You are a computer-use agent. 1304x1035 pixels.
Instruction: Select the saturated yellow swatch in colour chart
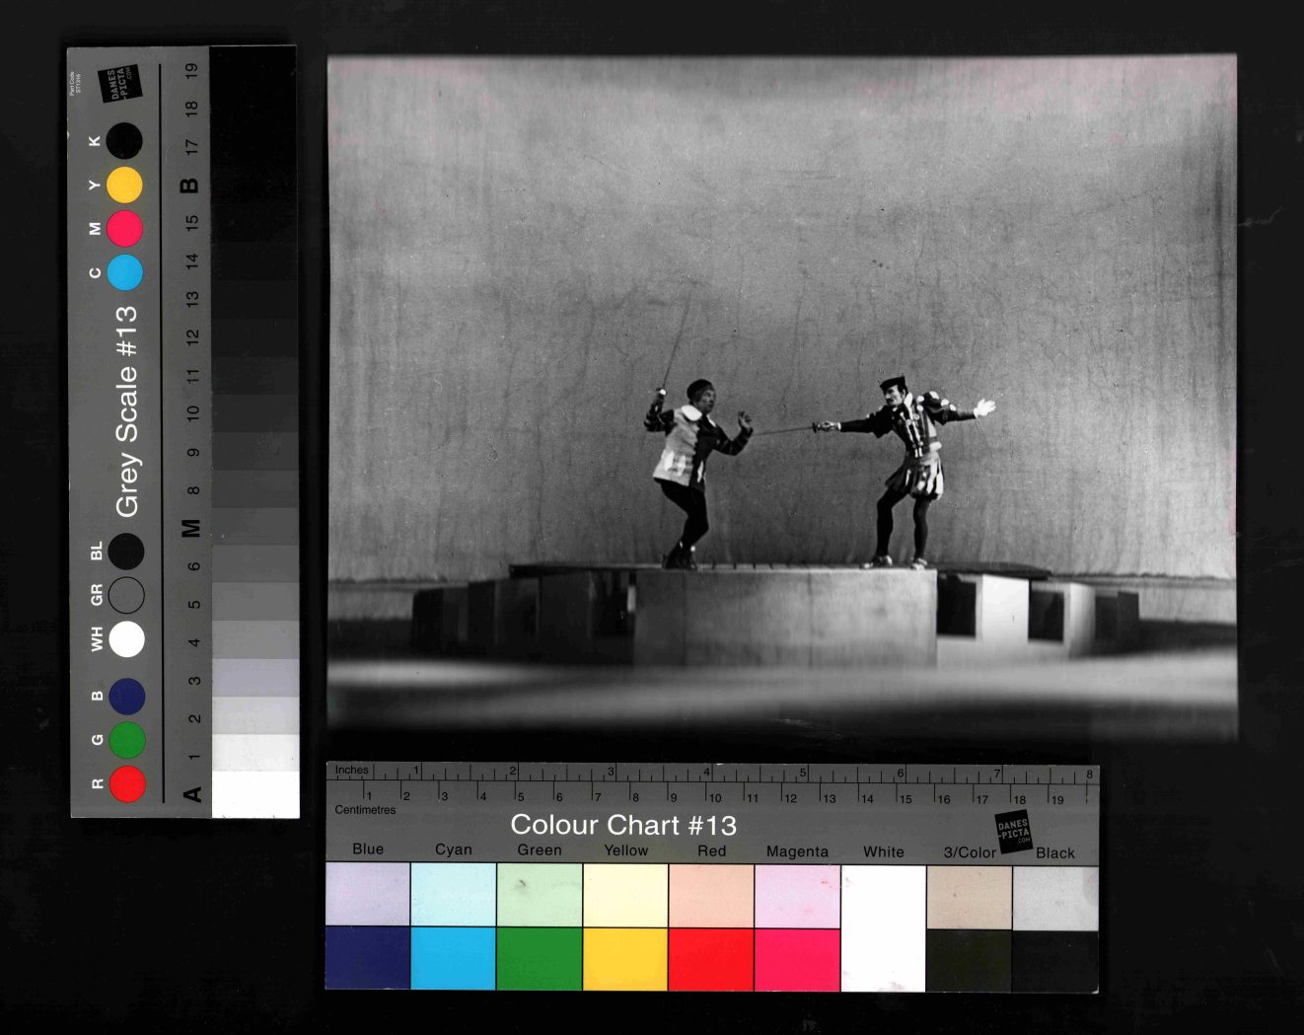(x=625, y=958)
